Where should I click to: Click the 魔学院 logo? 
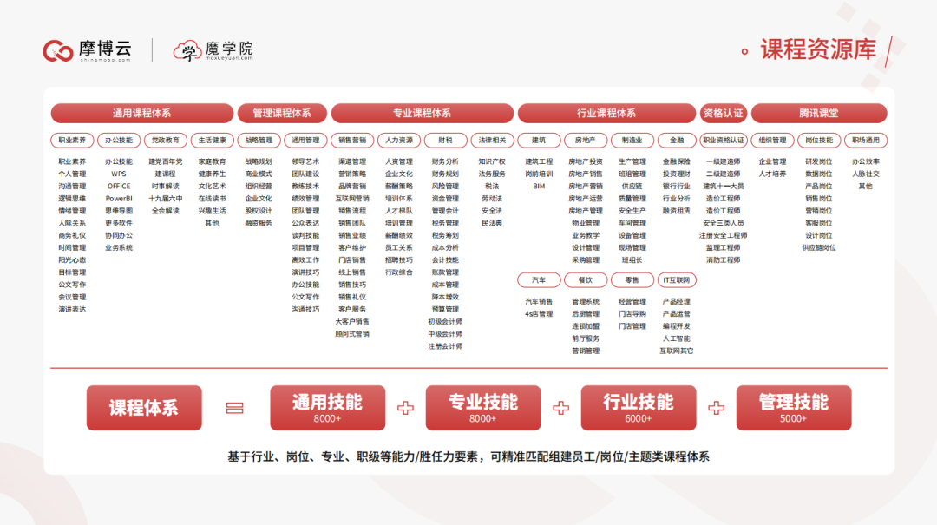point(213,50)
